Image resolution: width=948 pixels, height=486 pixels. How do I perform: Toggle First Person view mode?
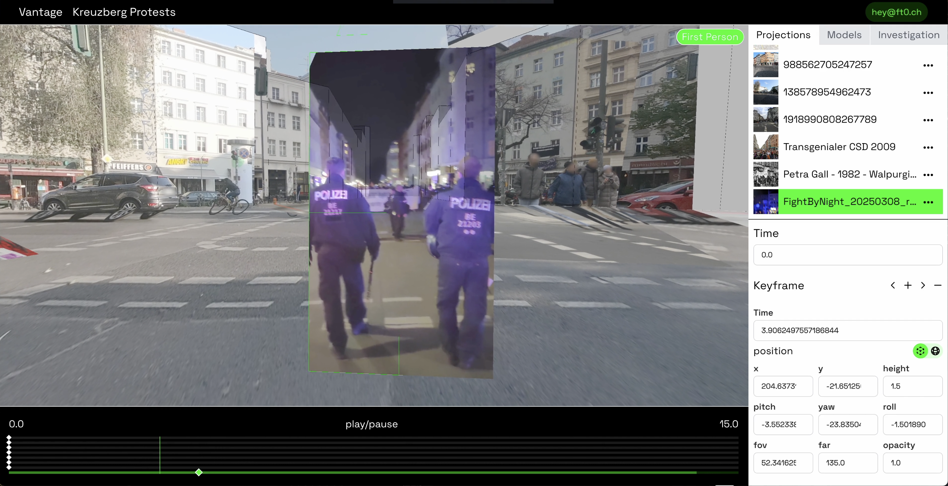[x=710, y=37]
